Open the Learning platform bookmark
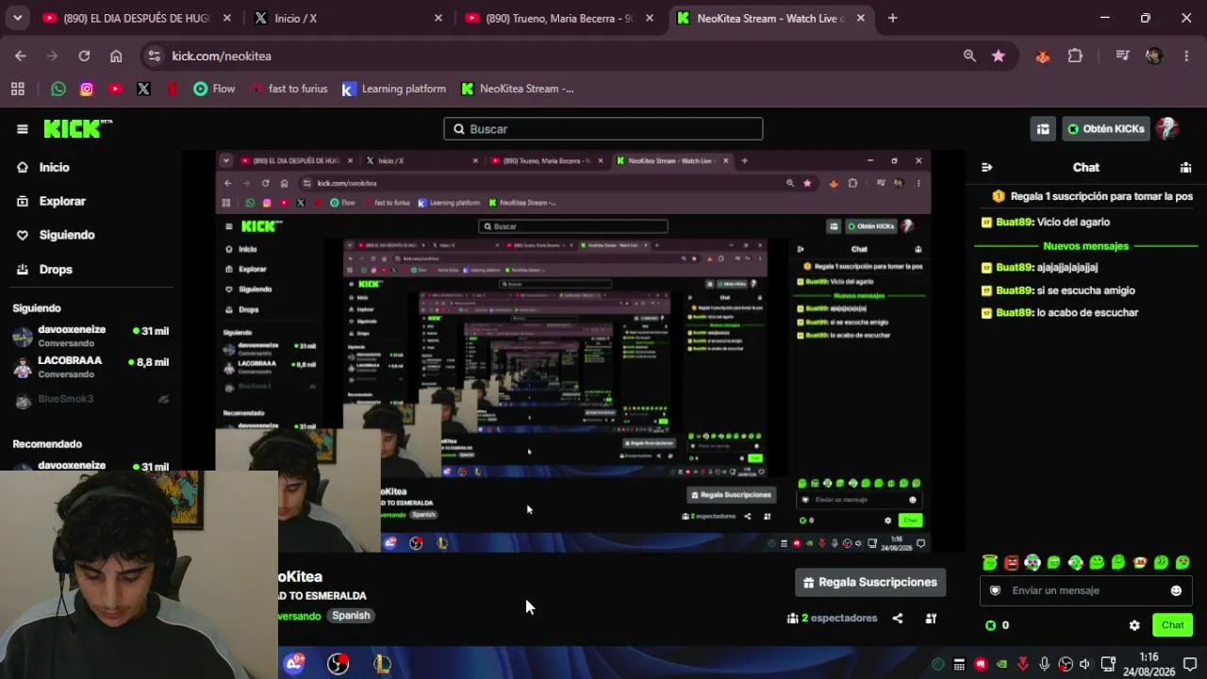Screen dimensions: 1207x679 point(393,89)
